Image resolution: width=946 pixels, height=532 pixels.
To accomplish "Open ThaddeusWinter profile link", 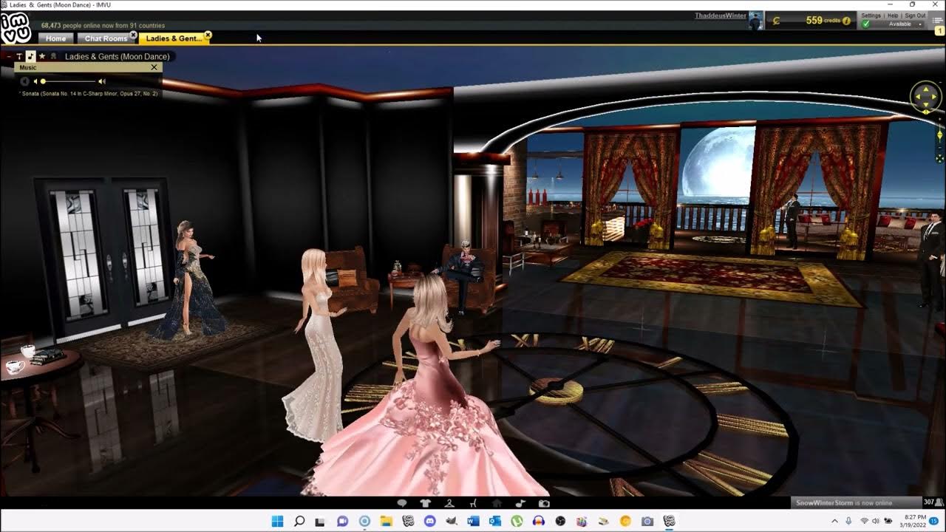I will click(x=721, y=16).
